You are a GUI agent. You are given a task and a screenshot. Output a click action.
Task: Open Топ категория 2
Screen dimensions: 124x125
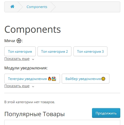[x=54, y=51]
